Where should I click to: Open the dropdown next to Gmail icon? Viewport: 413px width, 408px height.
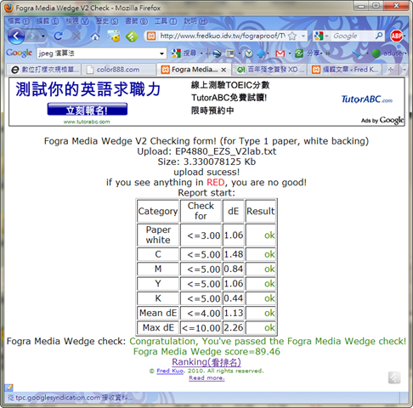pos(290,54)
